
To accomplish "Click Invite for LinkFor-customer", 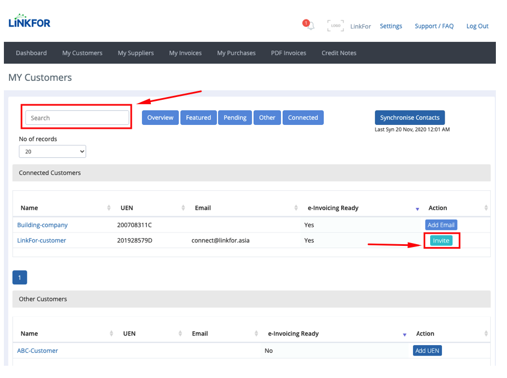I will click(x=441, y=241).
